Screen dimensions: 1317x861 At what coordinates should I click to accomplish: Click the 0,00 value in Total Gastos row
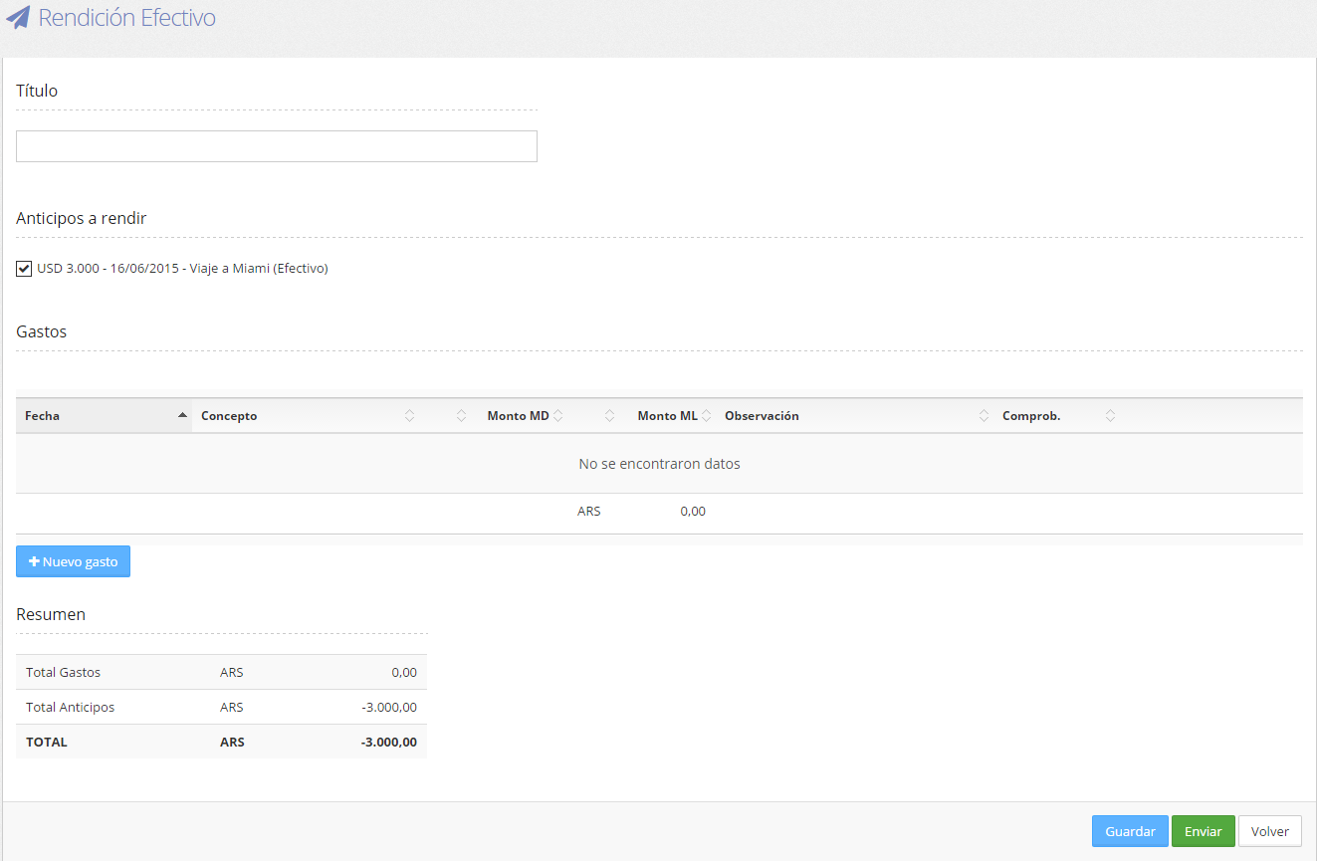(404, 672)
